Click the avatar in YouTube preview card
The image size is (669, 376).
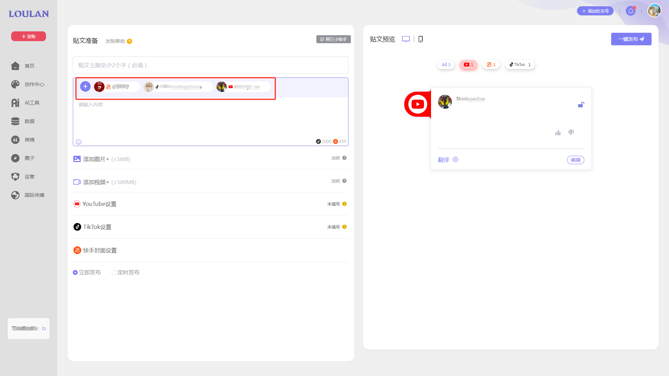(x=445, y=102)
